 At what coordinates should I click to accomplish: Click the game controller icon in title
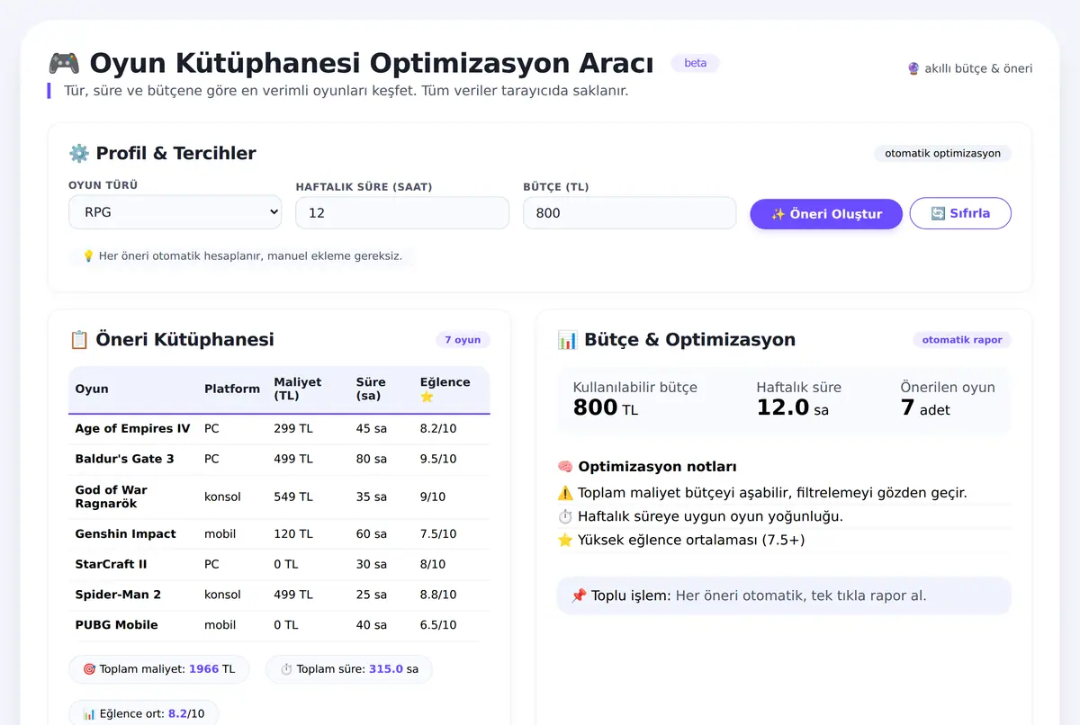[64, 64]
